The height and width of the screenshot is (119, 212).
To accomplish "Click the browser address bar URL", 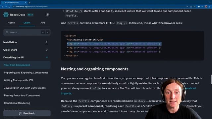I will 31,7.
